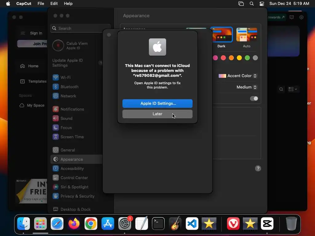Open My Space in CapCut sidebar
315x236 pixels.
(x=32, y=105)
